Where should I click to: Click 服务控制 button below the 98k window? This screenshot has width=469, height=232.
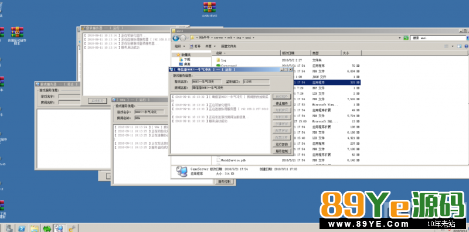tap(224, 182)
